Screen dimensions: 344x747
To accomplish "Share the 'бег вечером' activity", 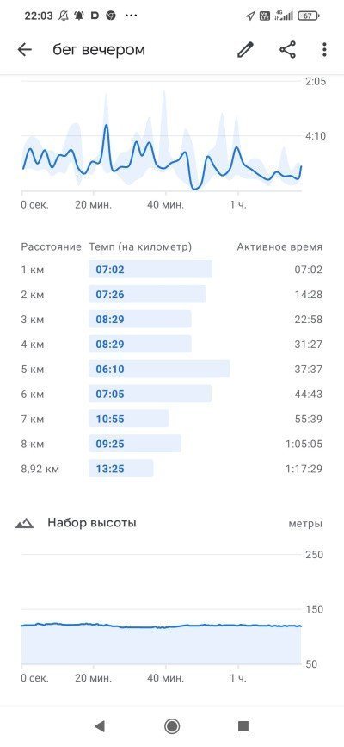I will 287,50.
